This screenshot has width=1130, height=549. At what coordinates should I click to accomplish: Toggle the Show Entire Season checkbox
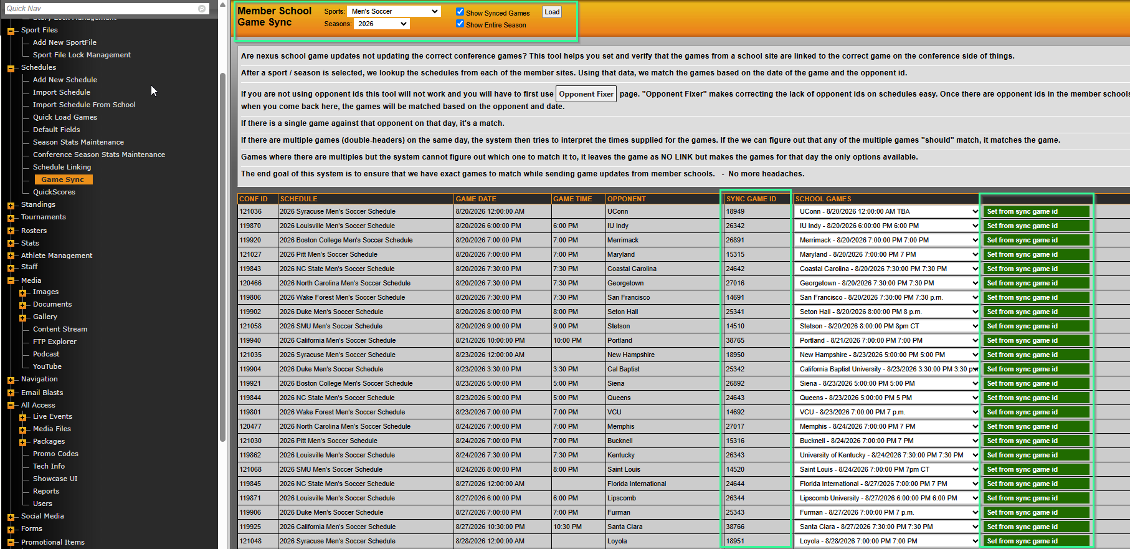click(460, 24)
